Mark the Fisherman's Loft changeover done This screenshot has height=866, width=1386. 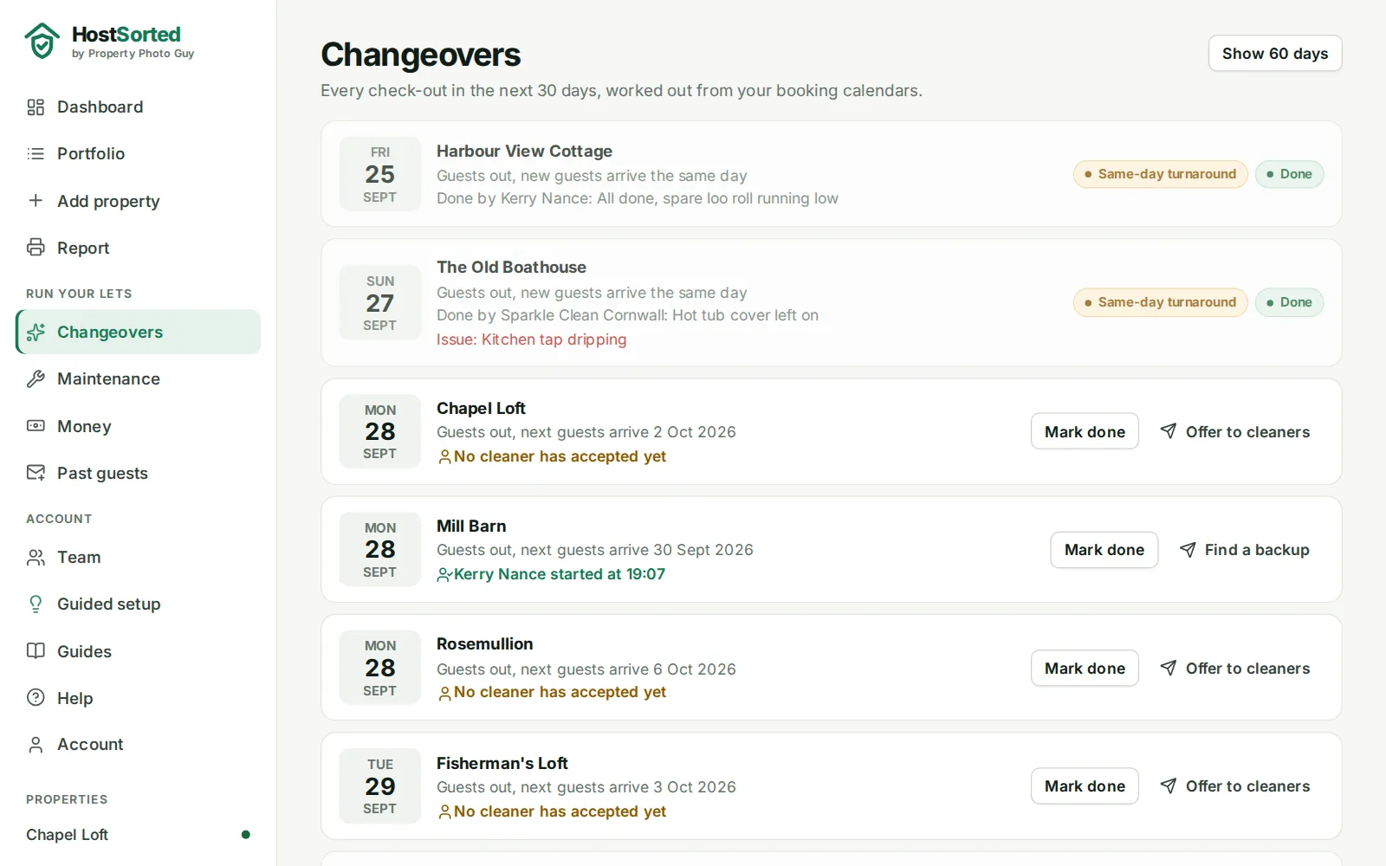[x=1085, y=785]
